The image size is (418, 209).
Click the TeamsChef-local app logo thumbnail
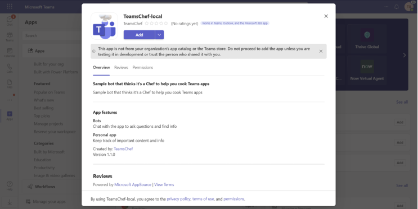coord(104,26)
